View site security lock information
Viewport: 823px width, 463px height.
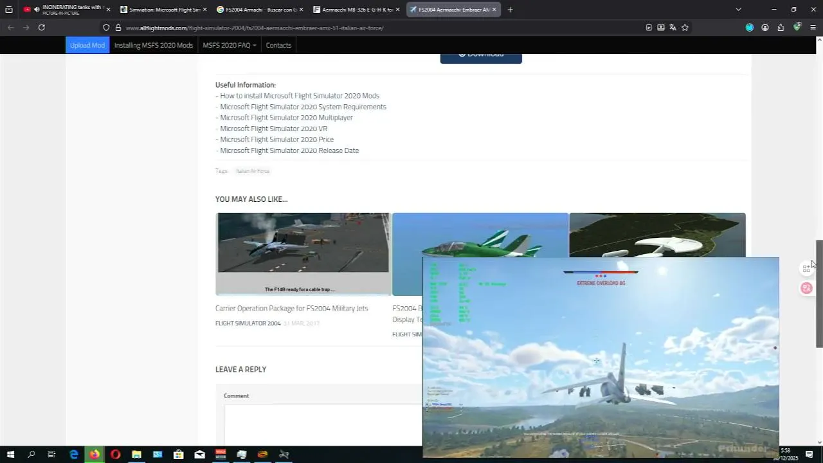pos(118,28)
